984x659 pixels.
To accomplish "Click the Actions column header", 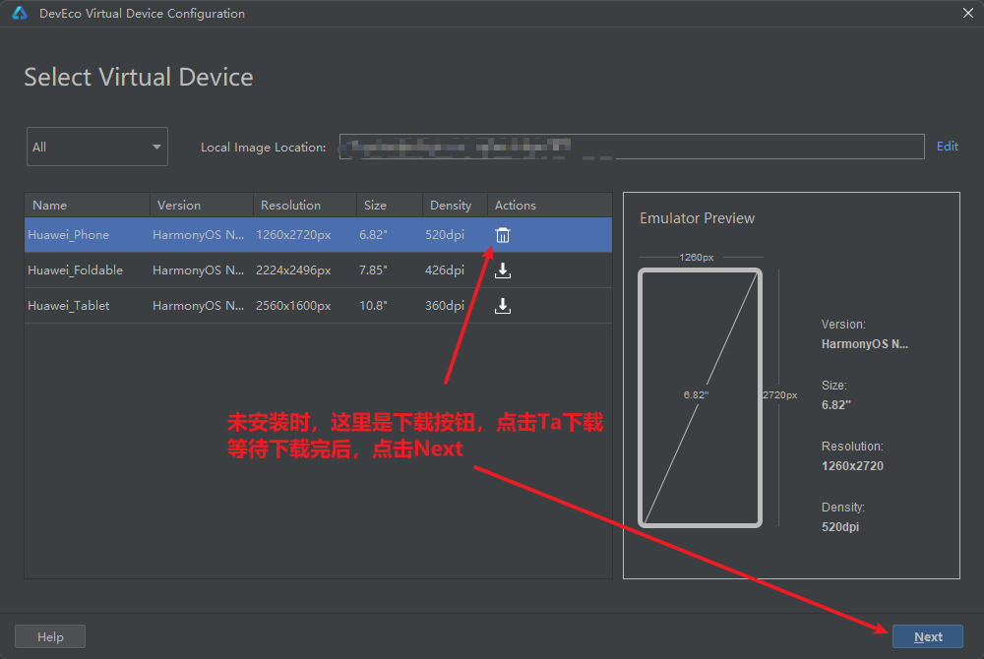I will (x=548, y=206).
